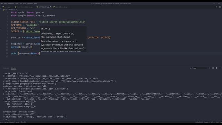Kill terminal with the trash icon
222x125 pixels.
tap(216, 68)
